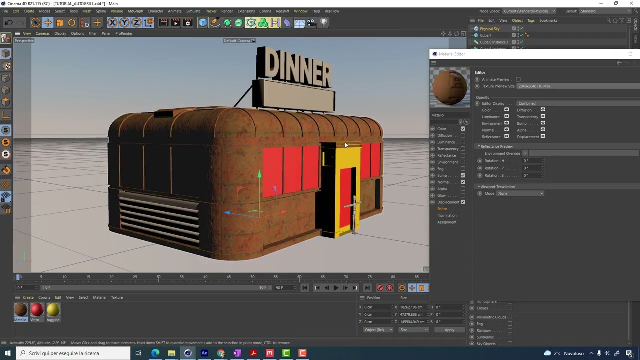
Task: Open the Camera object icon
Action: point(311,22)
